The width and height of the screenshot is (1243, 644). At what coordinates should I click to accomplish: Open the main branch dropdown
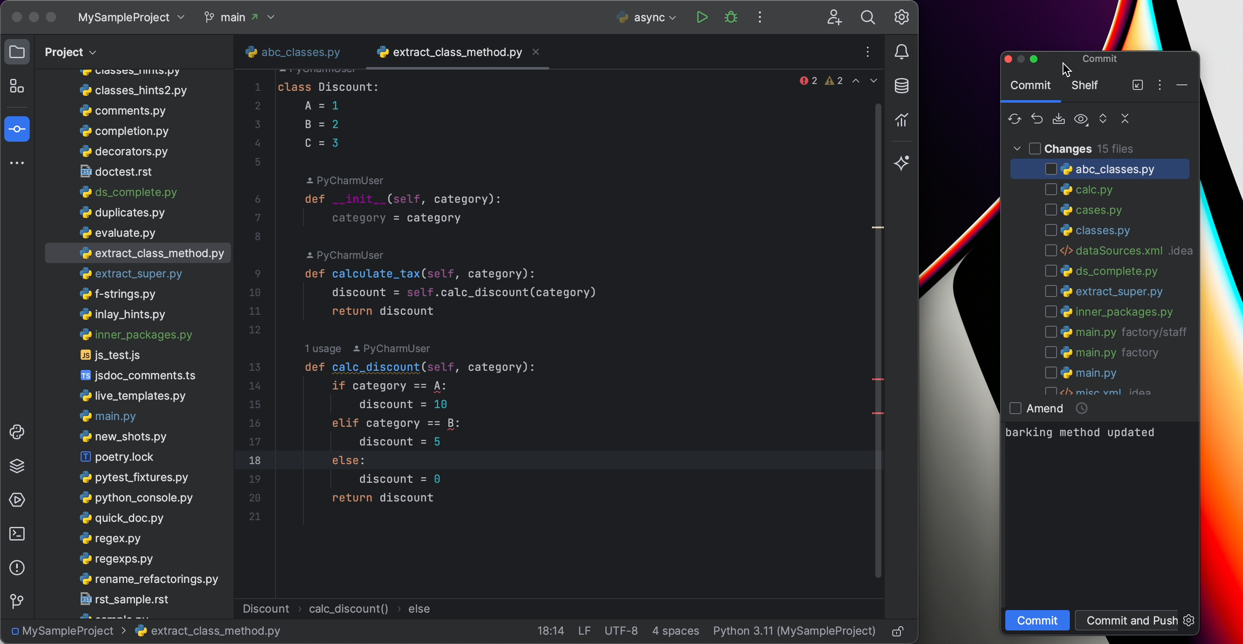click(239, 17)
